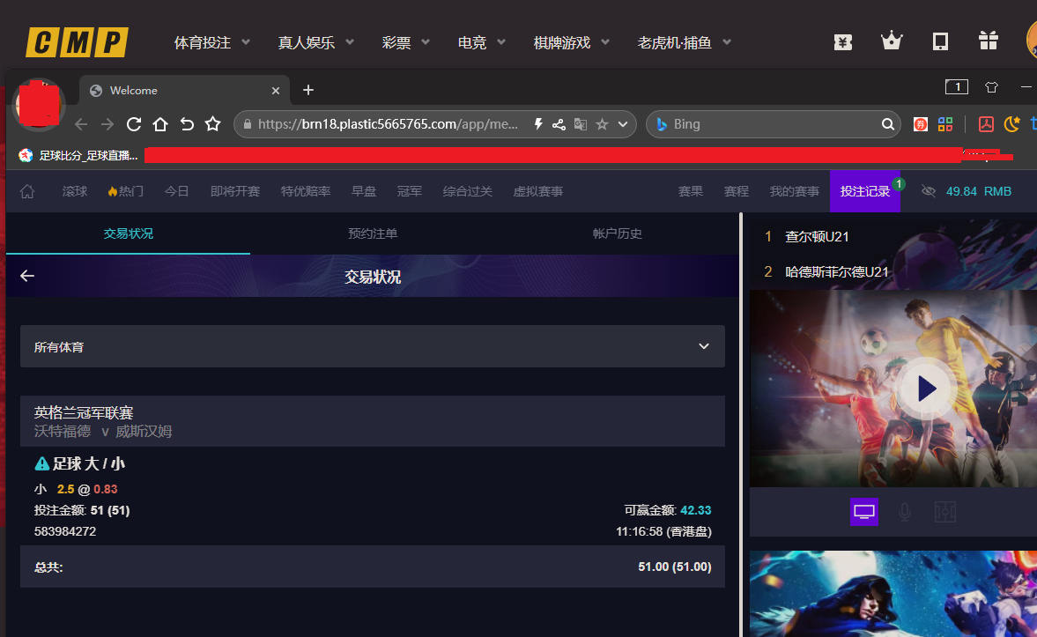
Task: Click the 赛果 results link
Action: click(x=691, y=191)
